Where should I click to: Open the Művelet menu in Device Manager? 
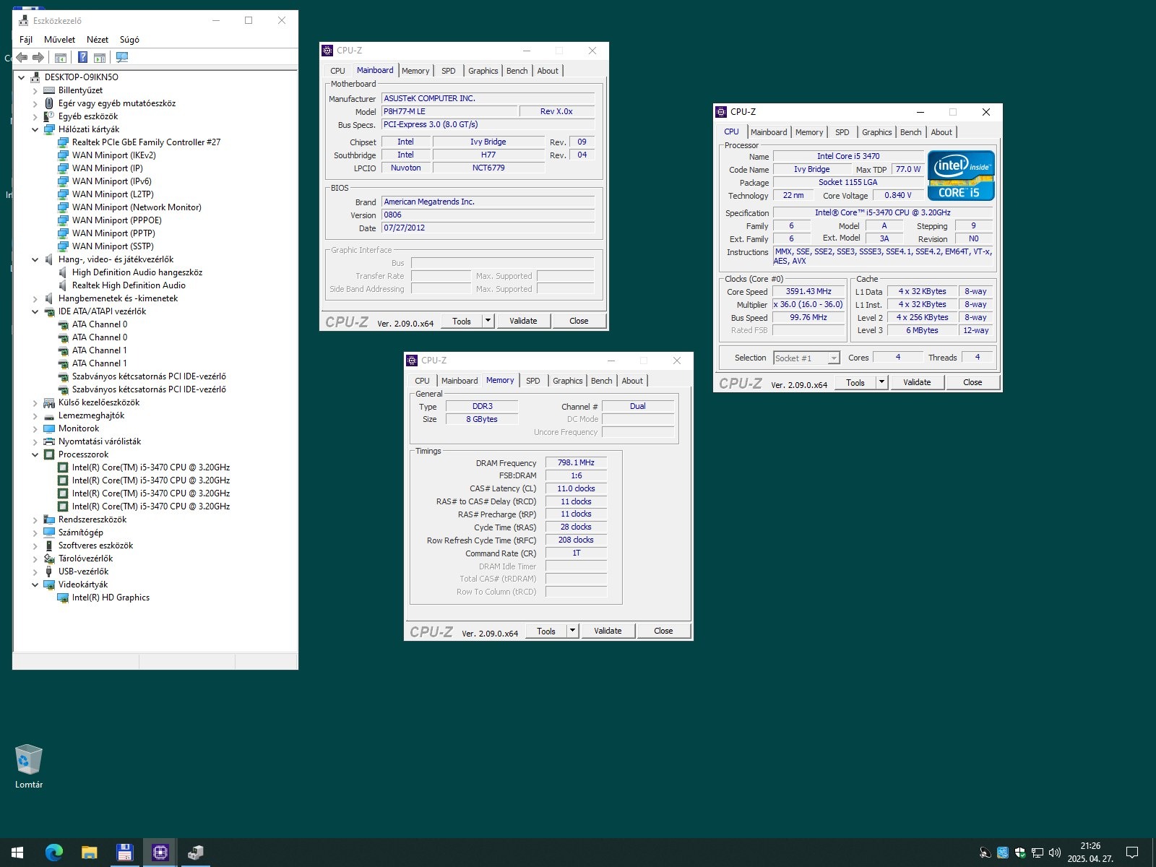[x=59, y=40]
